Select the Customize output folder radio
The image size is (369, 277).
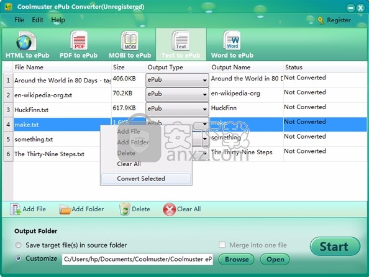point(18,258)
